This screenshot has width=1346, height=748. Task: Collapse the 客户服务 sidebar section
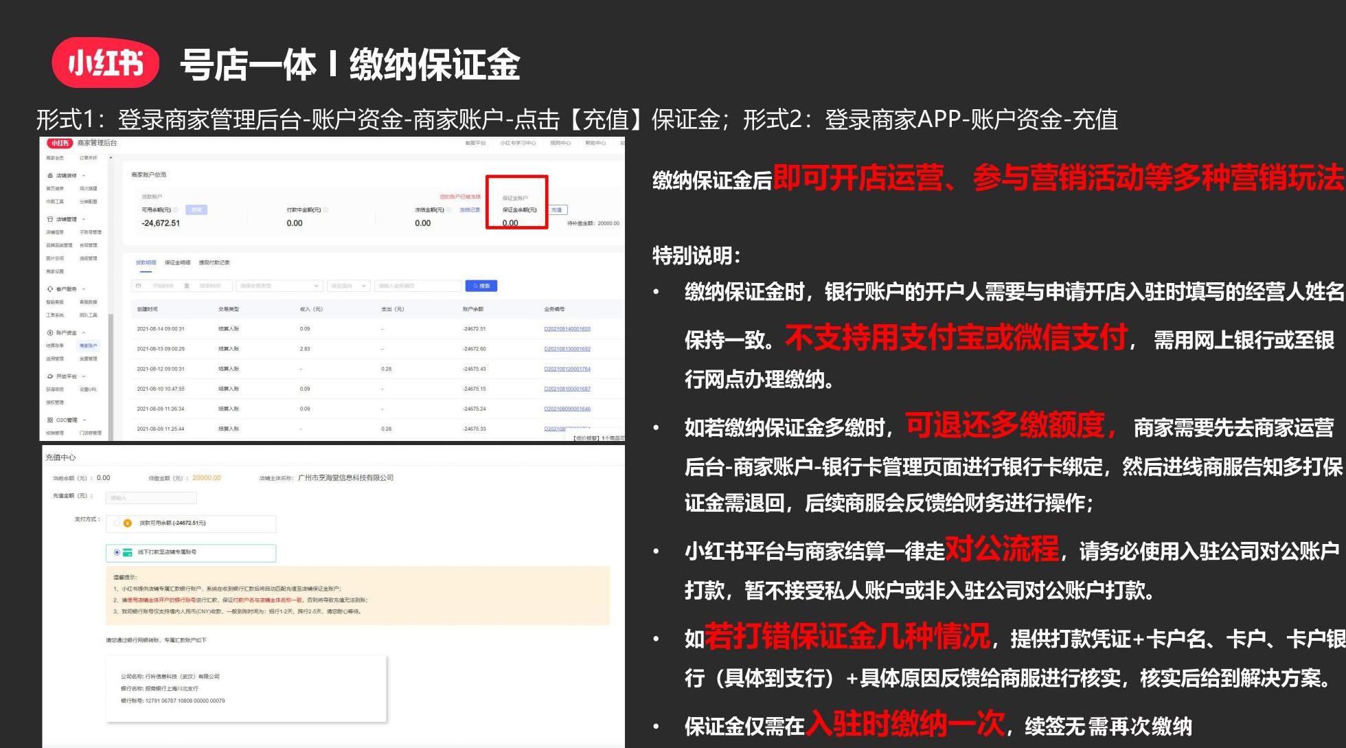coord(84,289)
